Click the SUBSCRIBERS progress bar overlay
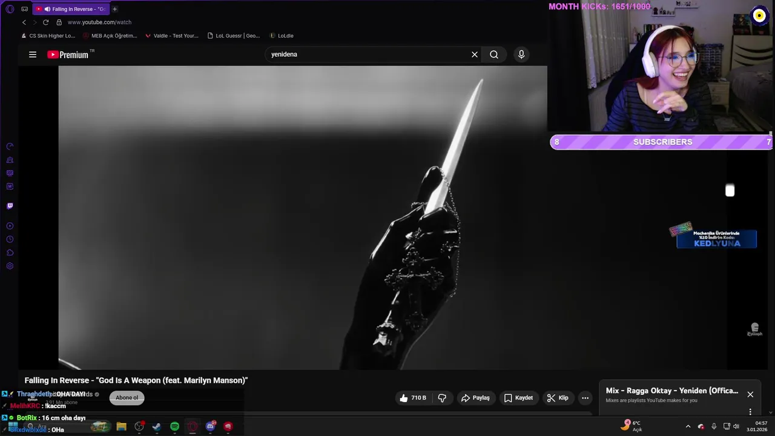This screenshot has width=775, height=436. pyautogui.click(x=662, y=142)
